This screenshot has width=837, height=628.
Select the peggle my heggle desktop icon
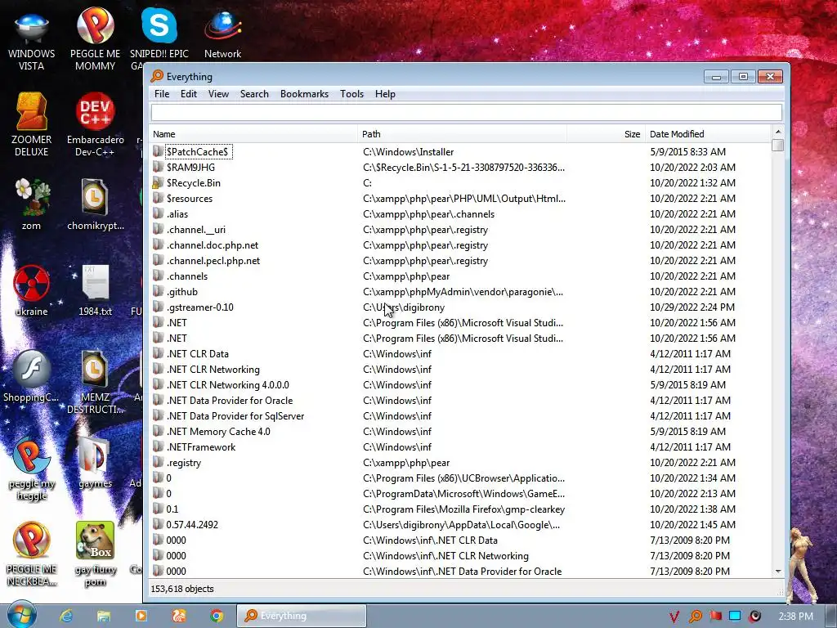pyautogui.click(x=32, y=469)
